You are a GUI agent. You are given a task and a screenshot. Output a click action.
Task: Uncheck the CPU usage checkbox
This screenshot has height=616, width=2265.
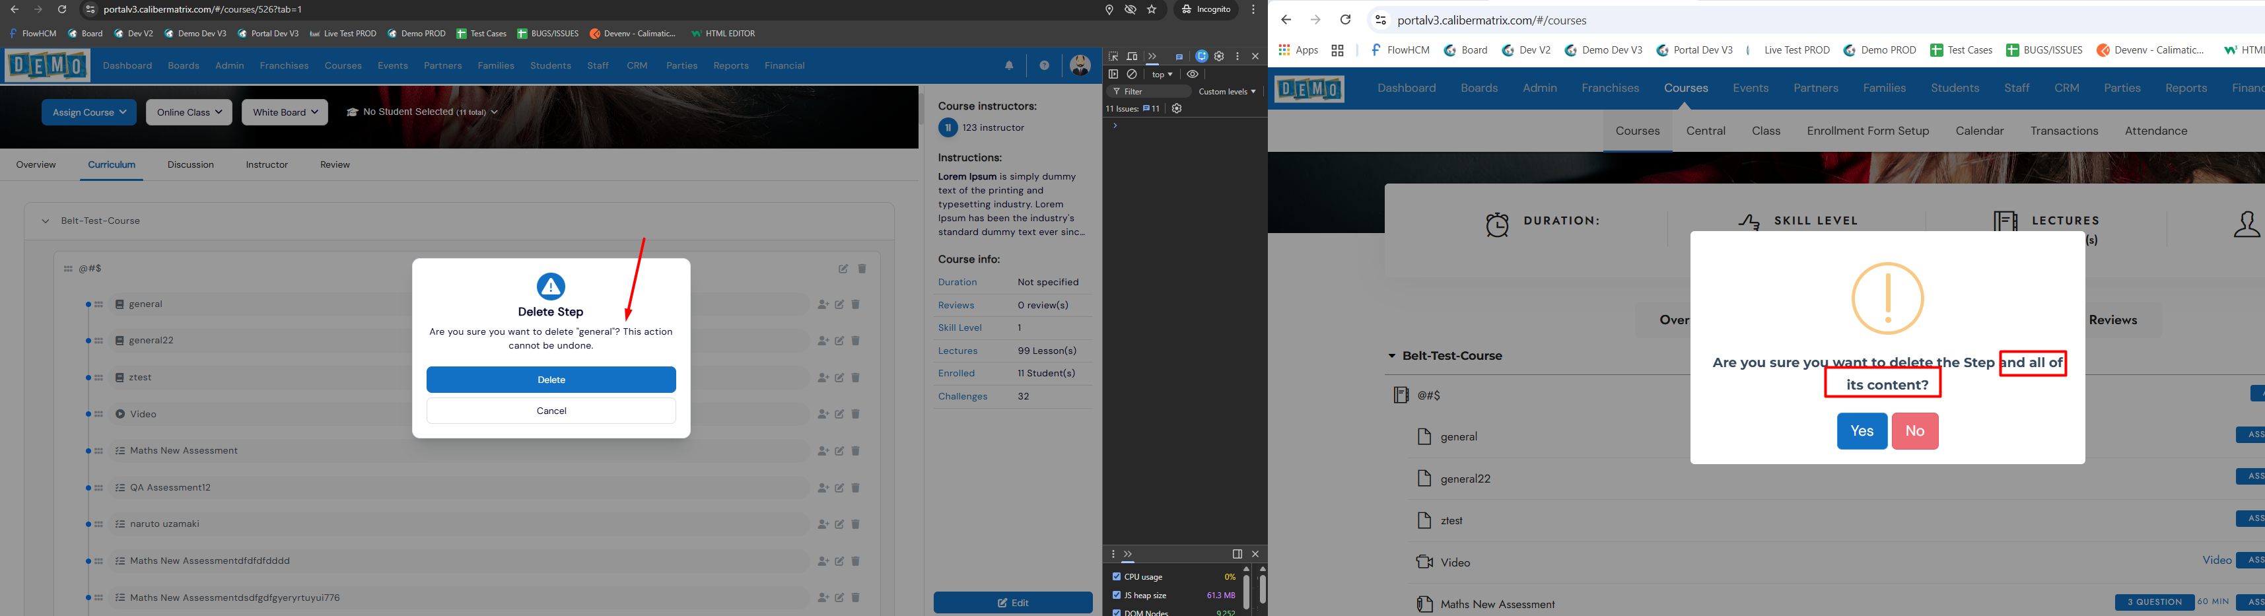(1117, 576)
